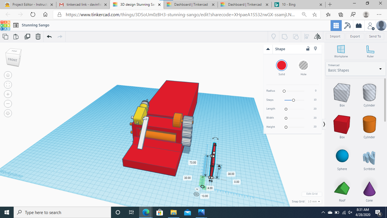The image size is (387, 218).
Task: Click the Steps slider handle
Action: pos(294,100)
